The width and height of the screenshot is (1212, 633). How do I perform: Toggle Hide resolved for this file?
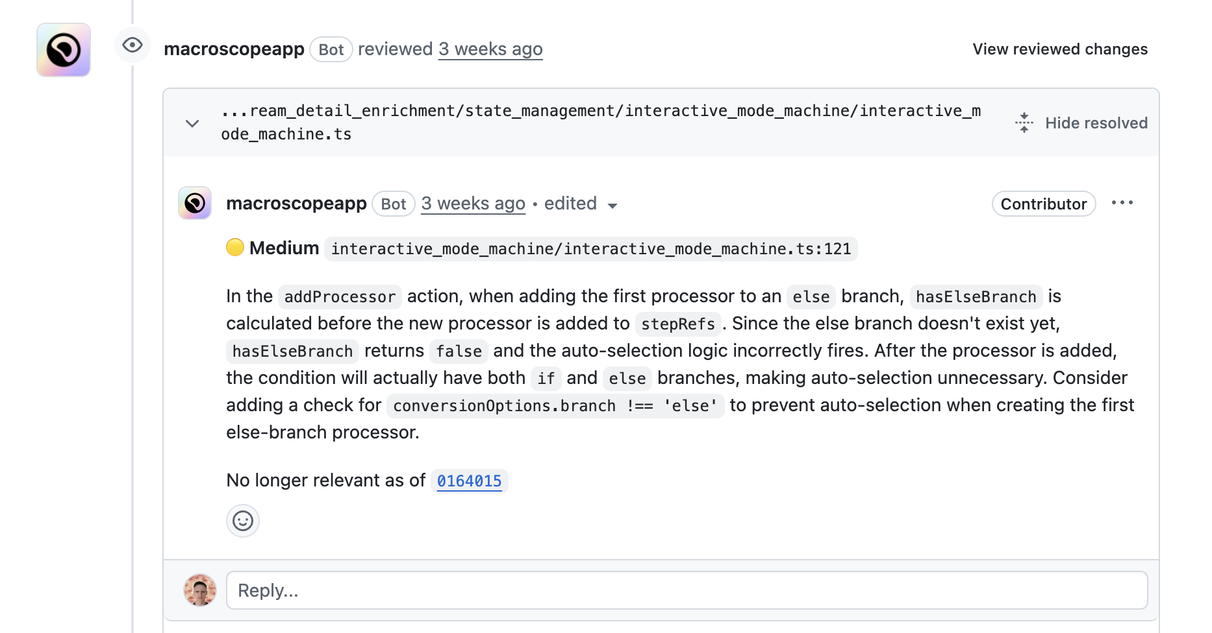click(1080, 123)
